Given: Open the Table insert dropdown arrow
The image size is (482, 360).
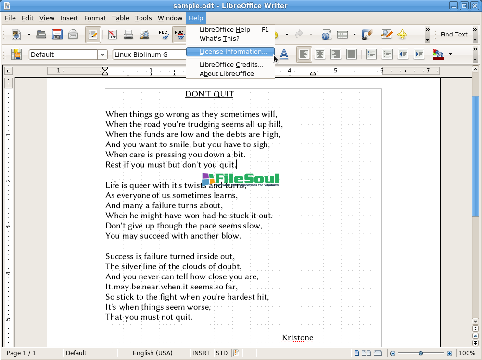Looking at the screenshot, I should click(x=355, y=35).
